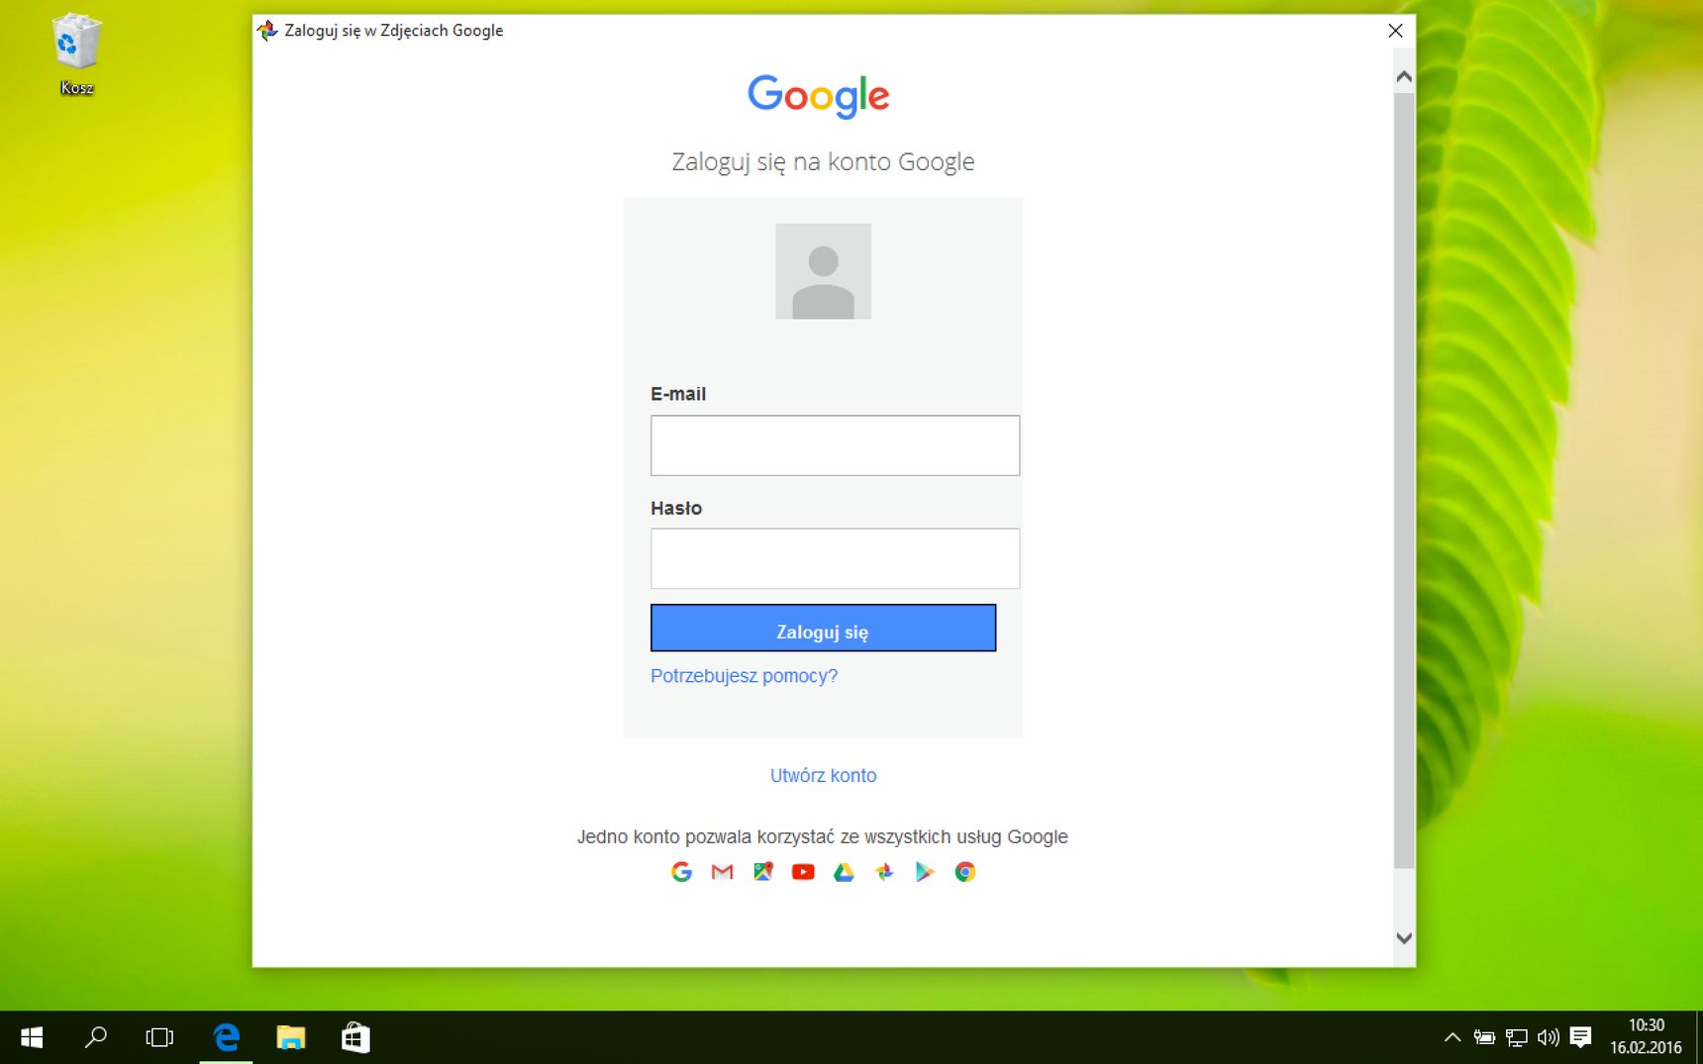Click the vertical scrollbar thumb

tap(1404, 480)
